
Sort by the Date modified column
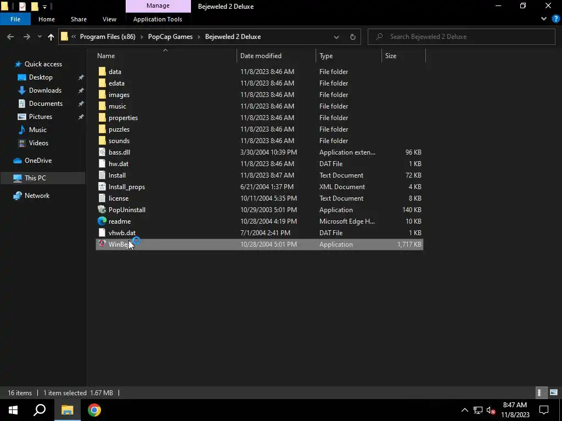coord(277,56)
